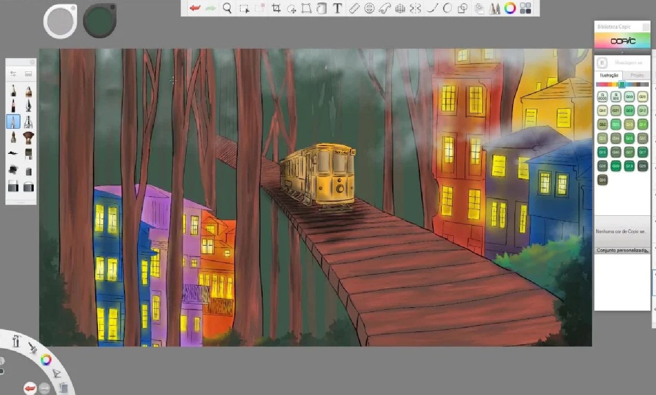The image size is (656, 395).
Task: Open the Brush Library icon in brush palette
Action: [x=28, y=74]
